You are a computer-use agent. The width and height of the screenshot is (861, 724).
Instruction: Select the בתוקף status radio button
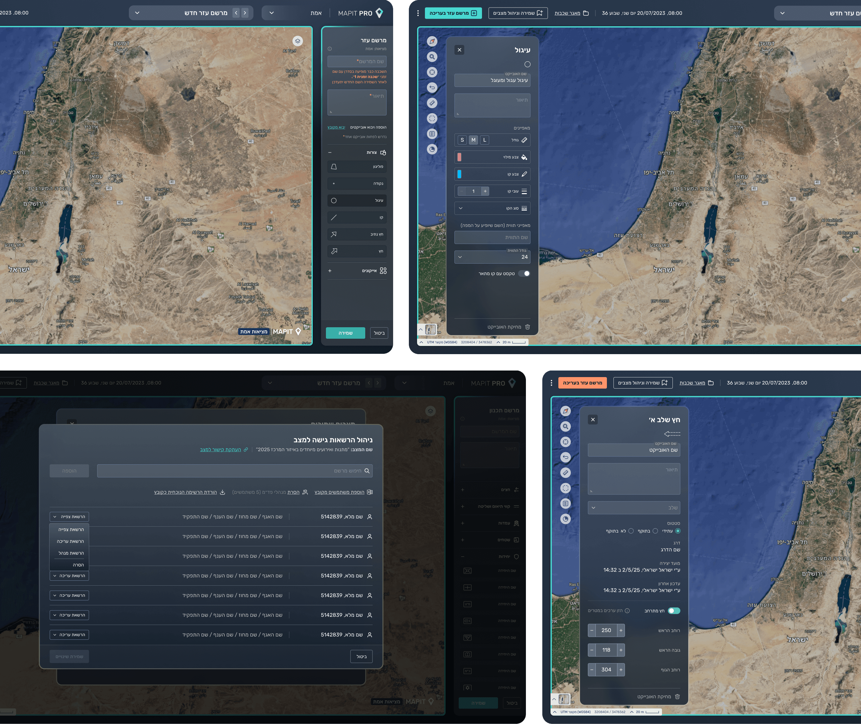(655, 531)
